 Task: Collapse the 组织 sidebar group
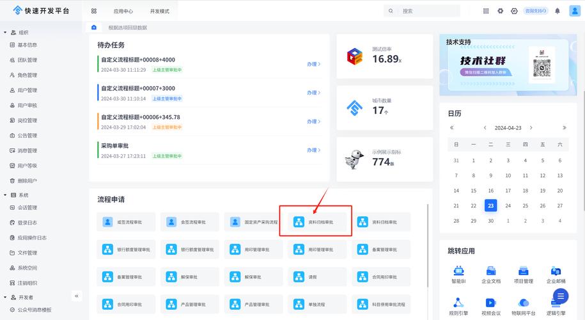5,32
